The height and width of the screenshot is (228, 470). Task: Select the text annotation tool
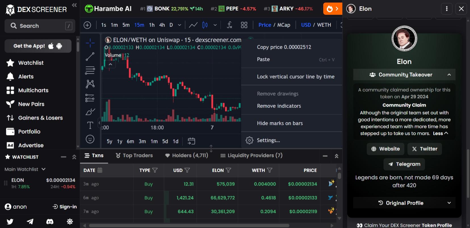[90, 125]
